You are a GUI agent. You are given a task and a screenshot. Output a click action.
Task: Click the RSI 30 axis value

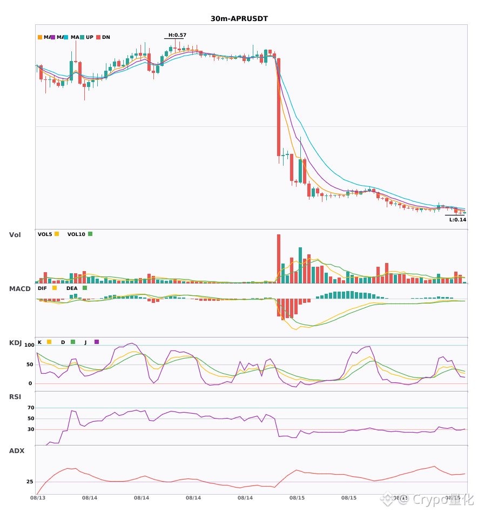31,429
